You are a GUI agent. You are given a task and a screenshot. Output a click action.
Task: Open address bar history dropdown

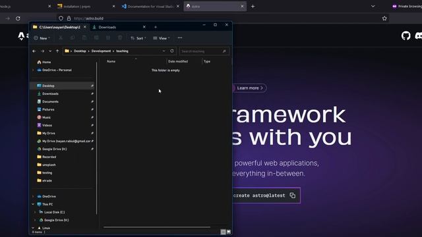coord(164,51)
